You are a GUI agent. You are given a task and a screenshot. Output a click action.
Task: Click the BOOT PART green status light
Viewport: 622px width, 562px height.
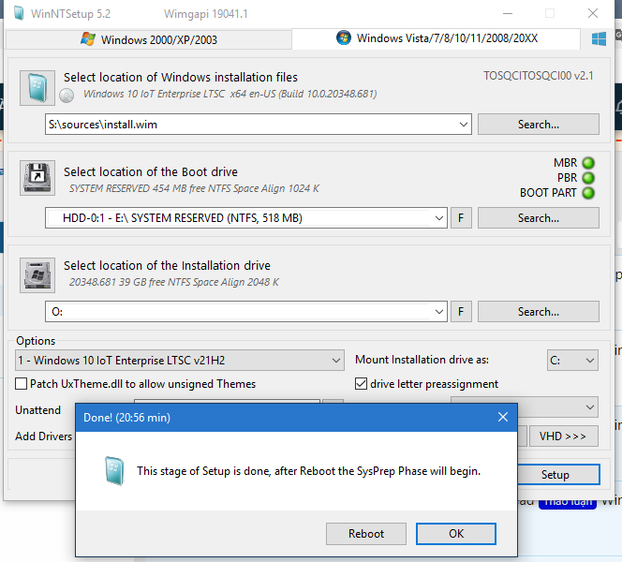tap(588, 193)
